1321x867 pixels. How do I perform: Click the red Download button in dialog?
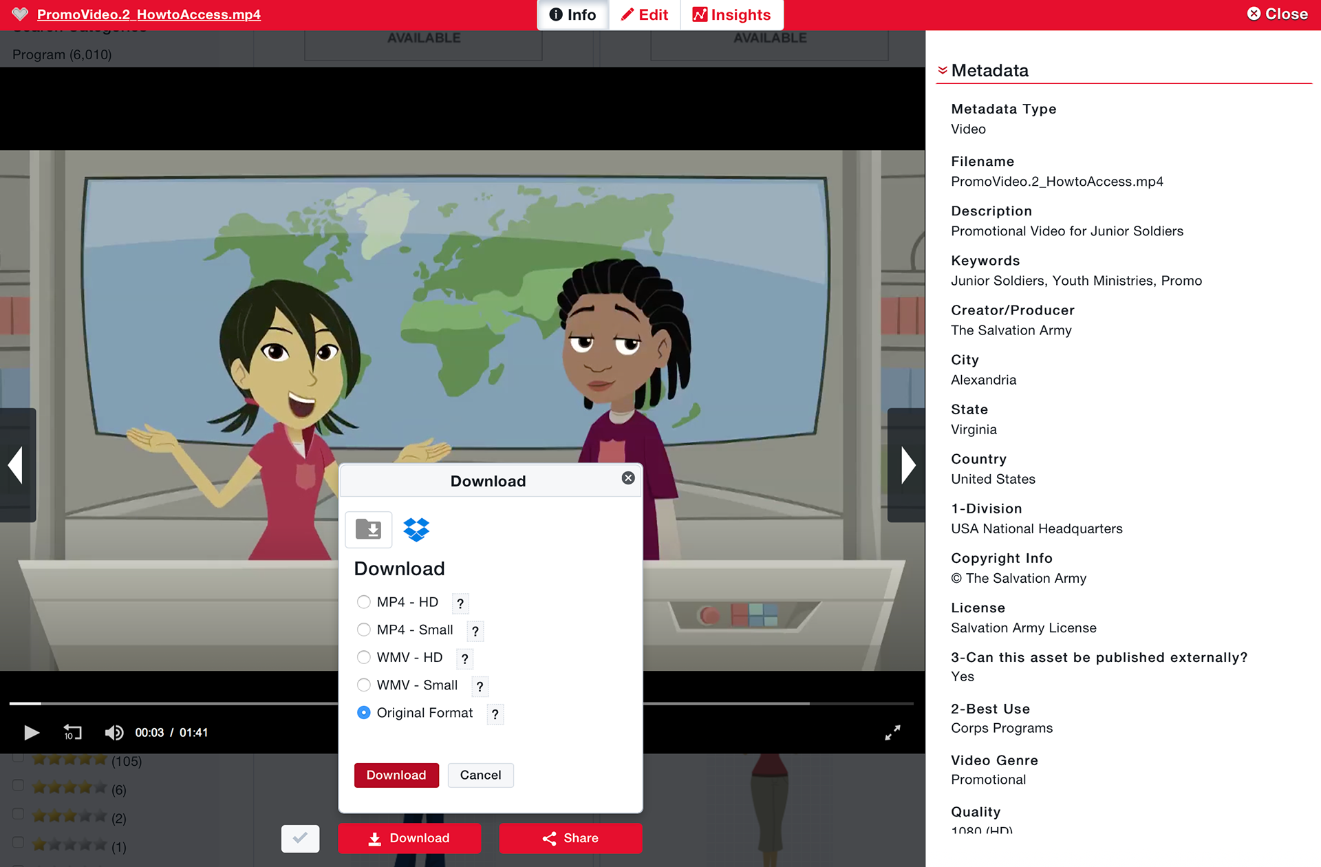coord(396,775)
